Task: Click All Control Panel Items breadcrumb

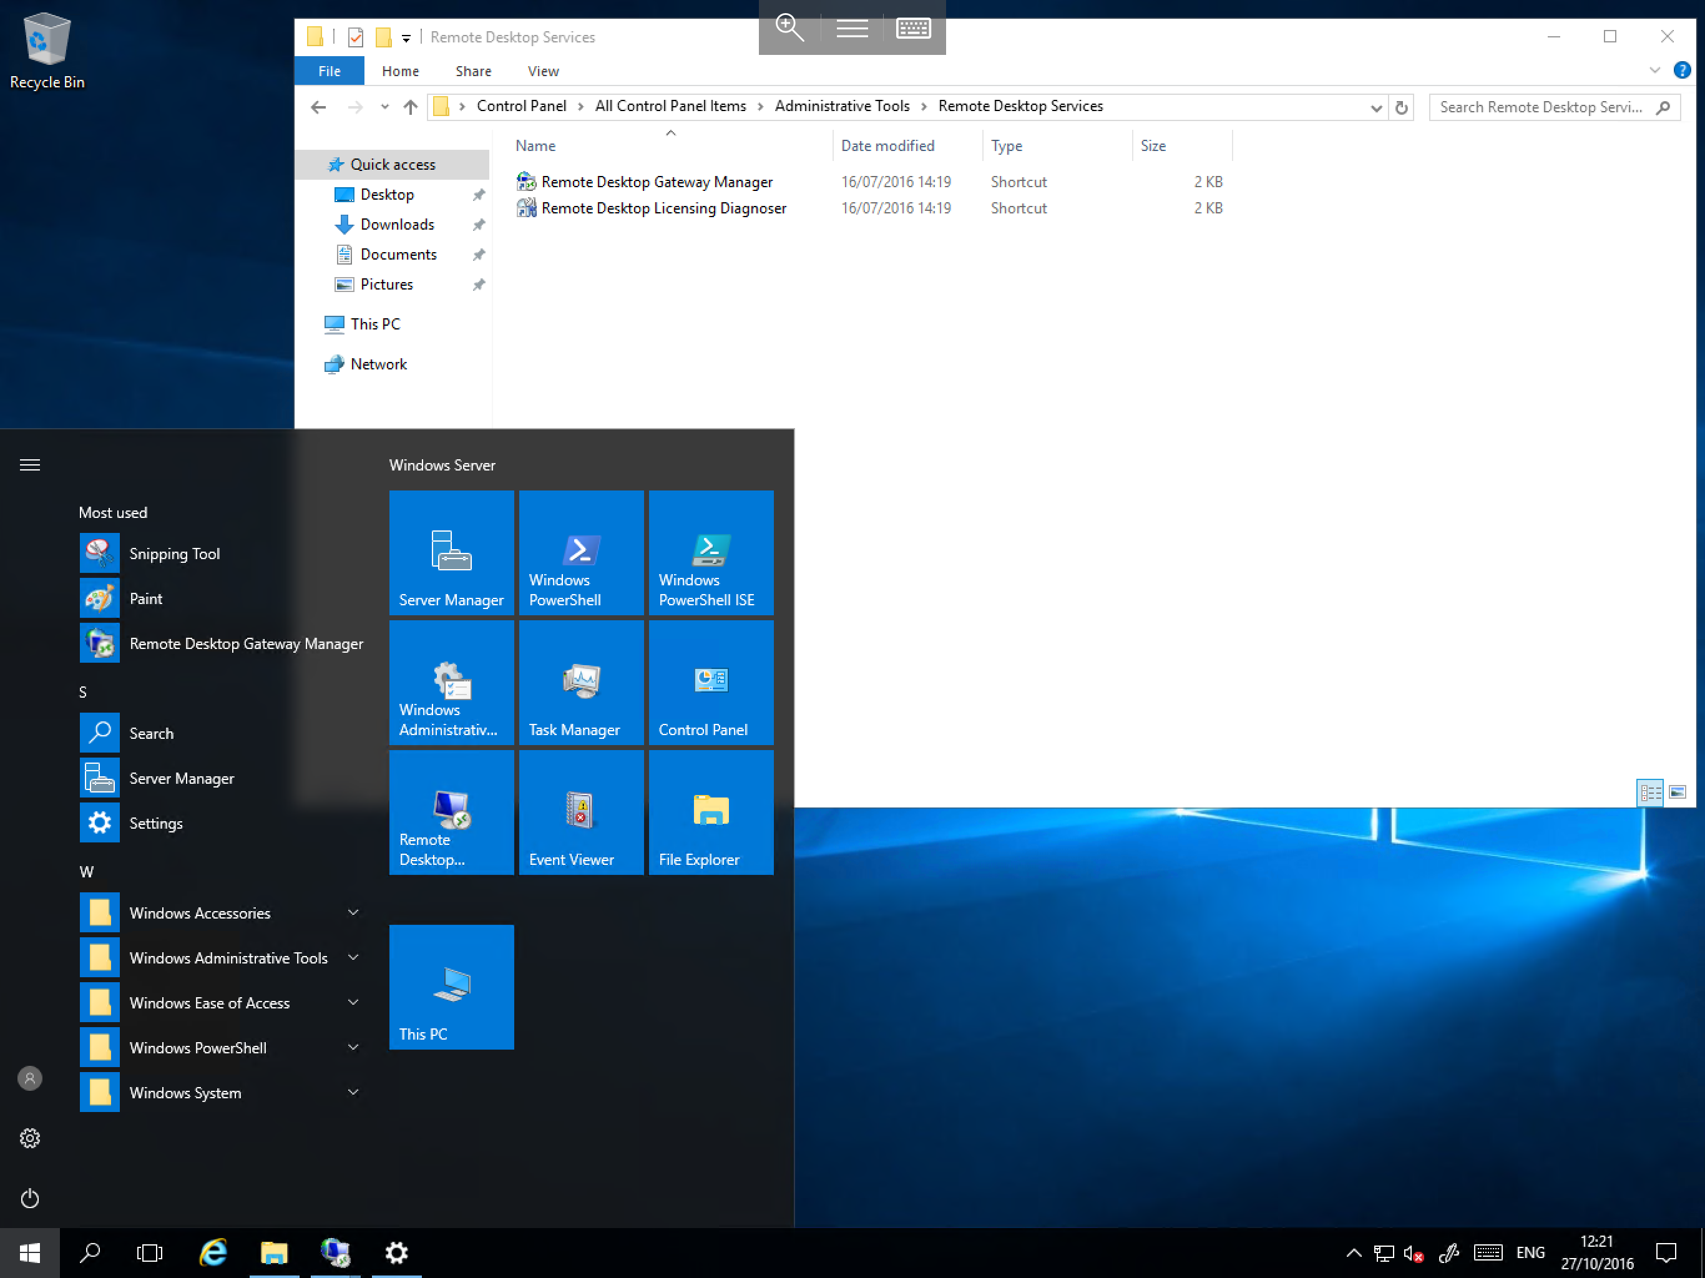Action: pos(670,106)
